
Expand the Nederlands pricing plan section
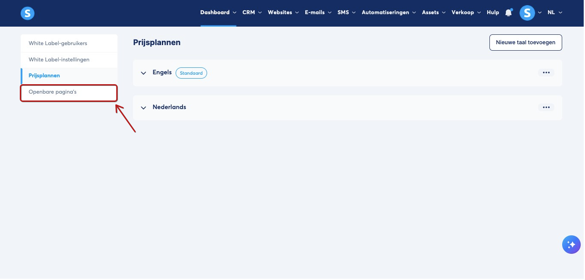(x=144, y=108)
